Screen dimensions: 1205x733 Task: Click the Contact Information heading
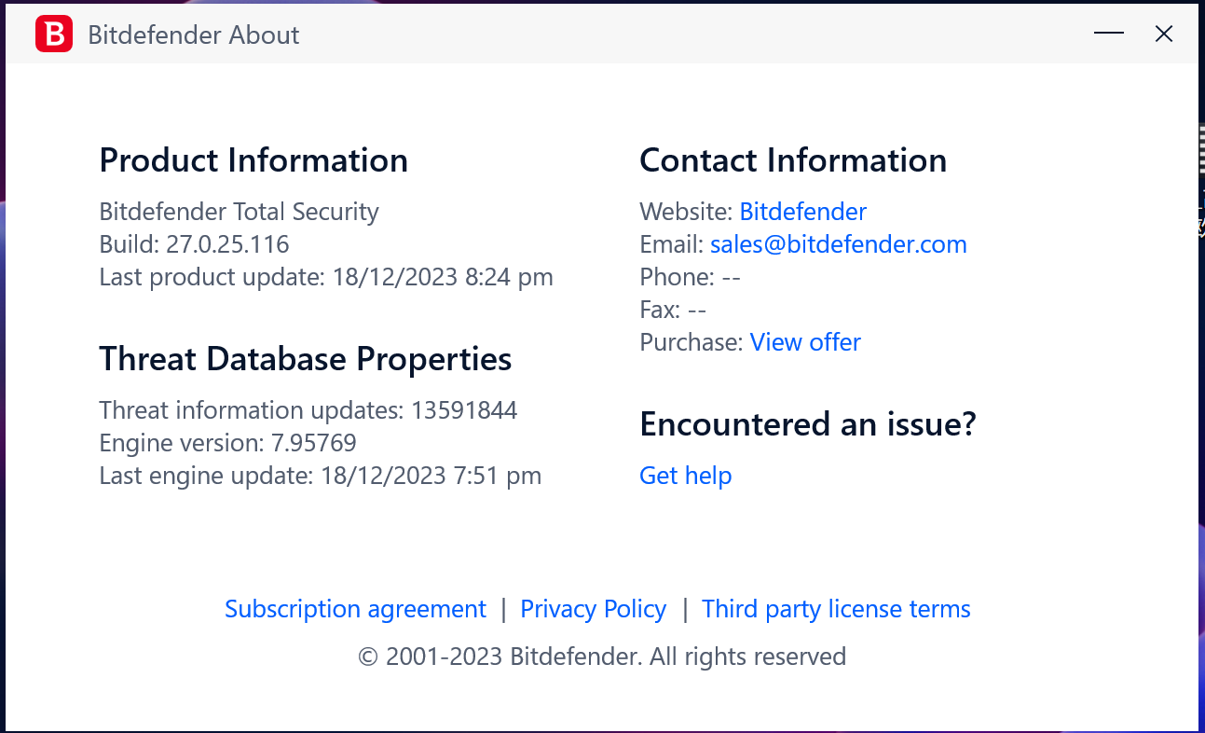792,160
